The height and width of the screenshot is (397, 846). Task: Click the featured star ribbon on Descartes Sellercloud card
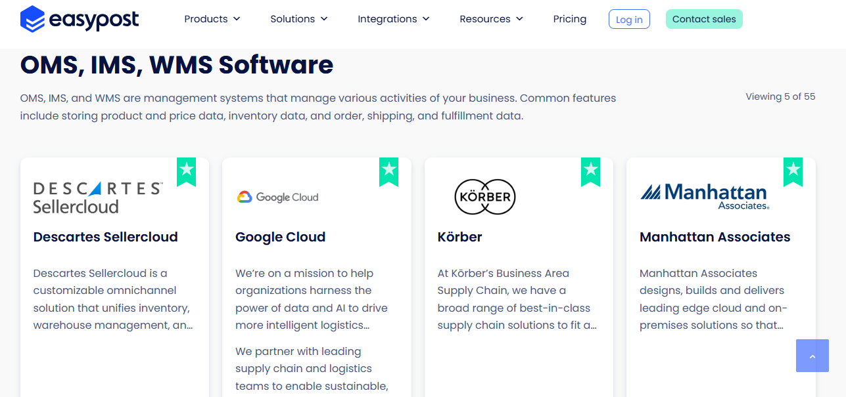[187, 172]
